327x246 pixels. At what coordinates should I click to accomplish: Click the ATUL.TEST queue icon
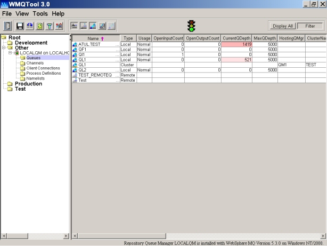click(x=75, y=44)
